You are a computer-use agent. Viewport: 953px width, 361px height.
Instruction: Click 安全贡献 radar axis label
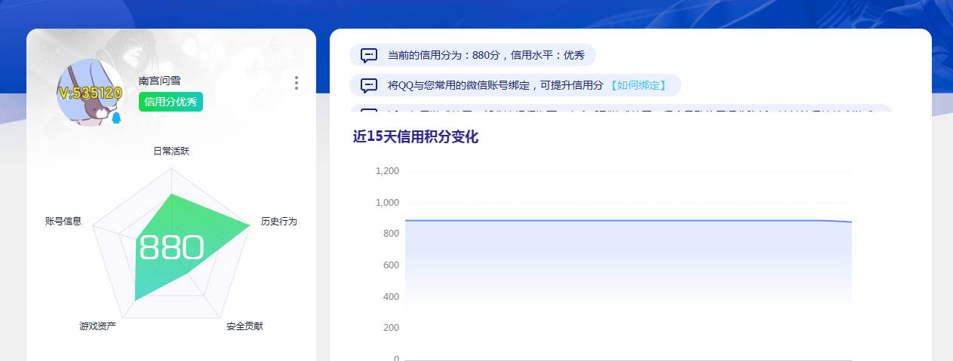[244, 326]
